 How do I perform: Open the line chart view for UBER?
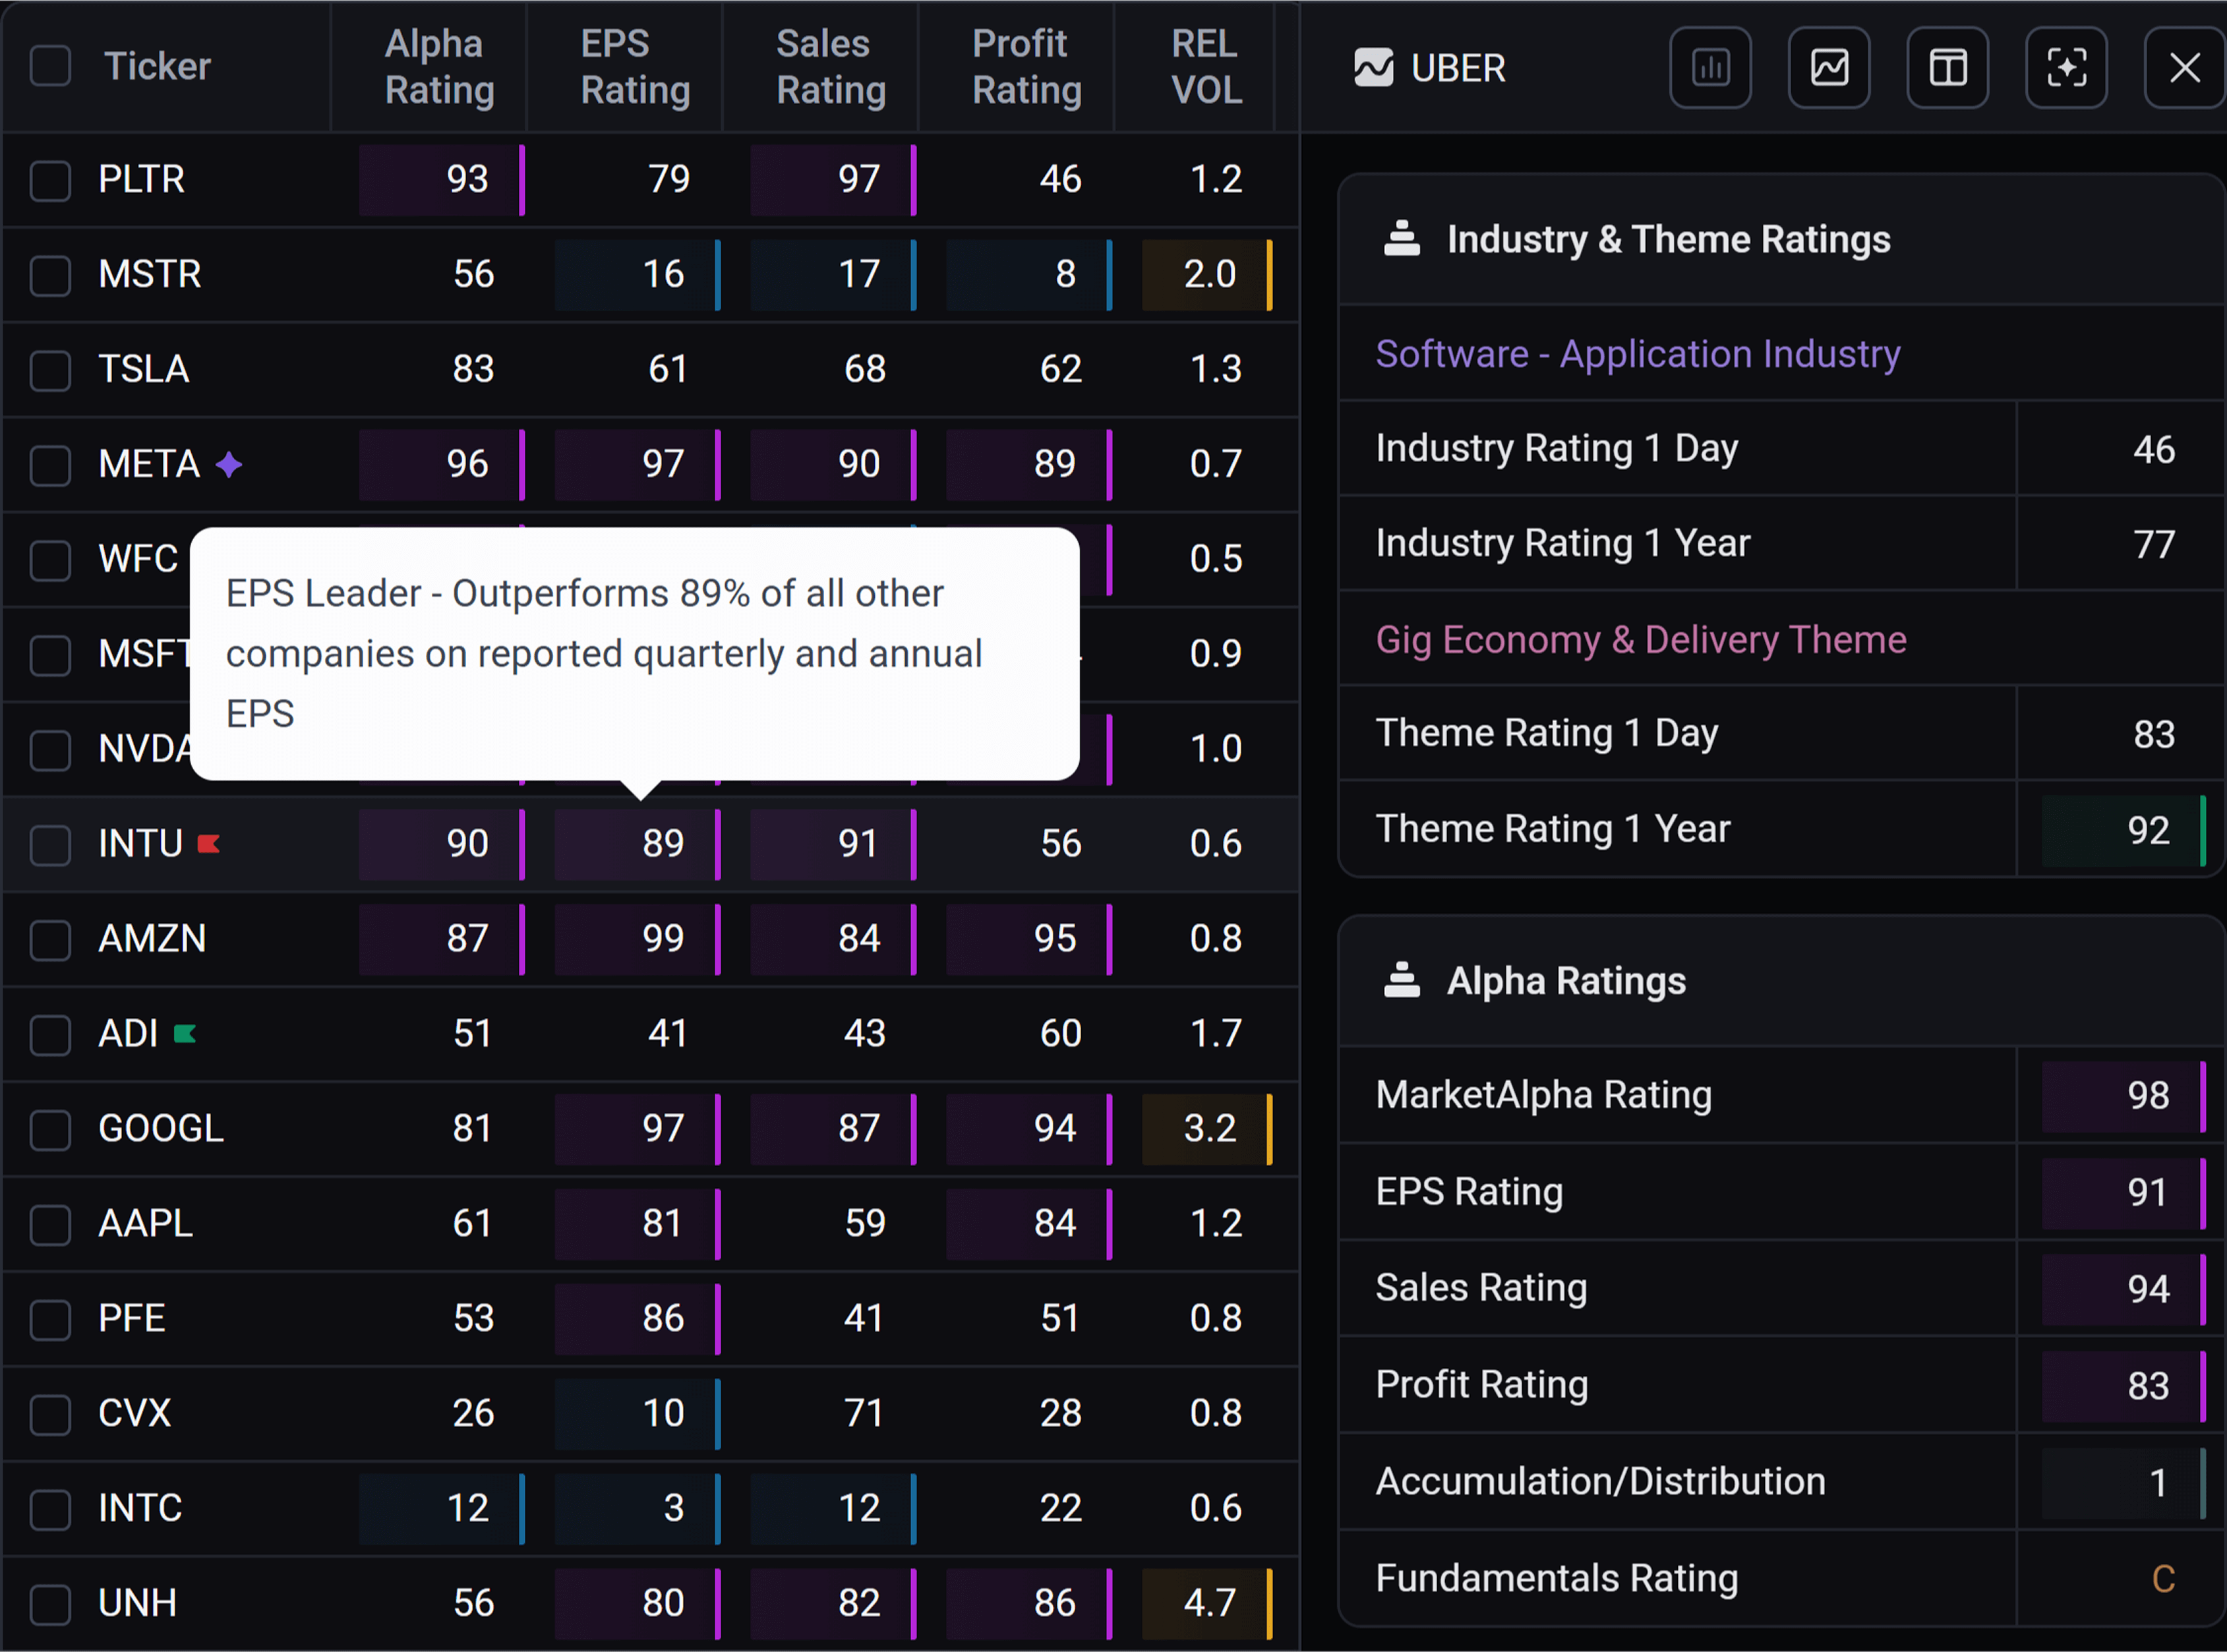click(1829, 68)
